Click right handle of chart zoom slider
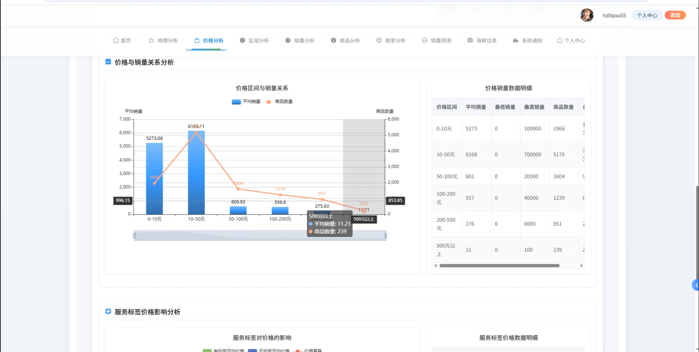The height and width of the screenshot is (352, 699). [x=386, y=235]
